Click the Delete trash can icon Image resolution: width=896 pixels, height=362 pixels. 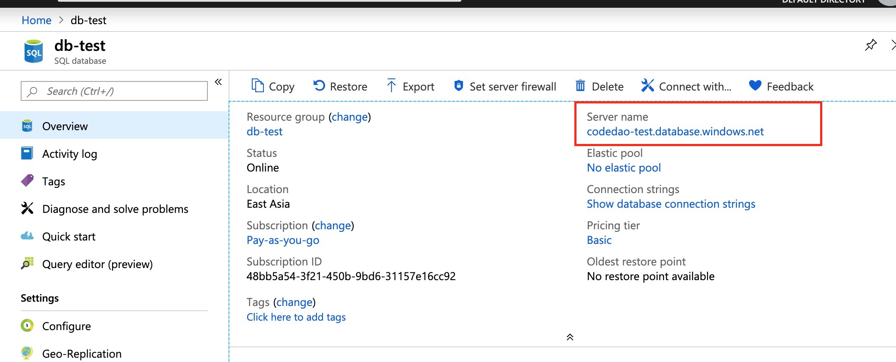(x=580, y=86)
